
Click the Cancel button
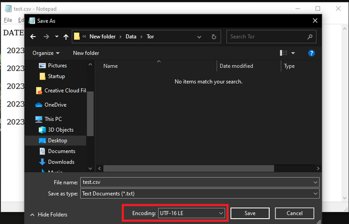295,213
